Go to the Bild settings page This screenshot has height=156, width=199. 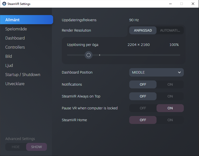[x=9, y=56]
